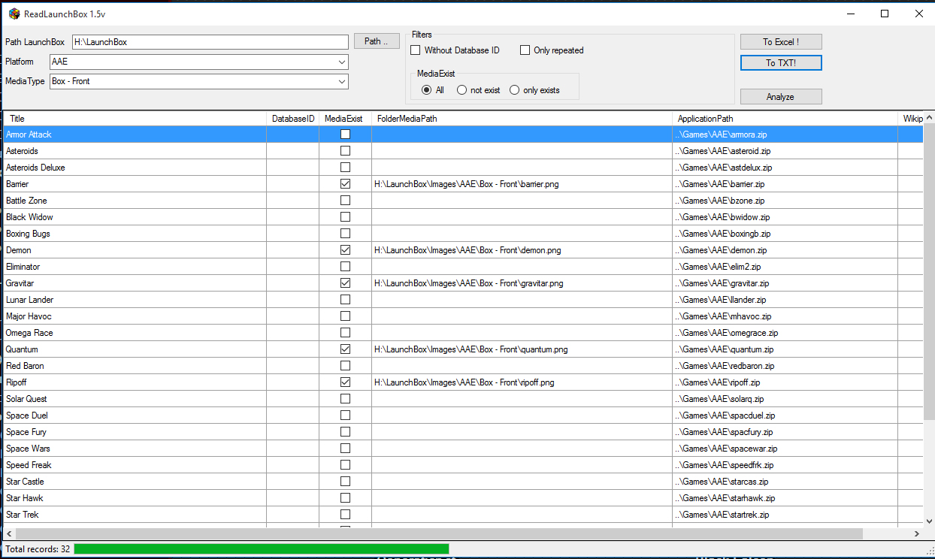Sort by the ApplicationPath column header
935x559 pixels.
(785, 119)
